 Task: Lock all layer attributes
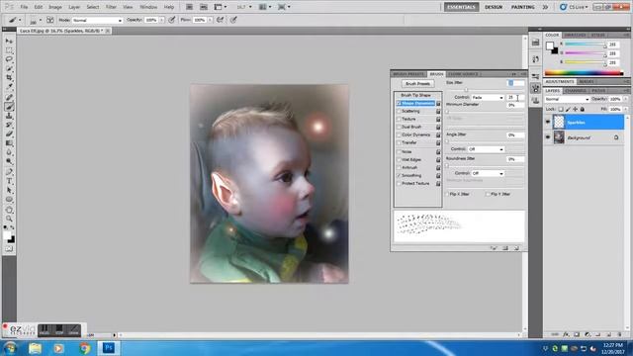[x=583, y=110]
